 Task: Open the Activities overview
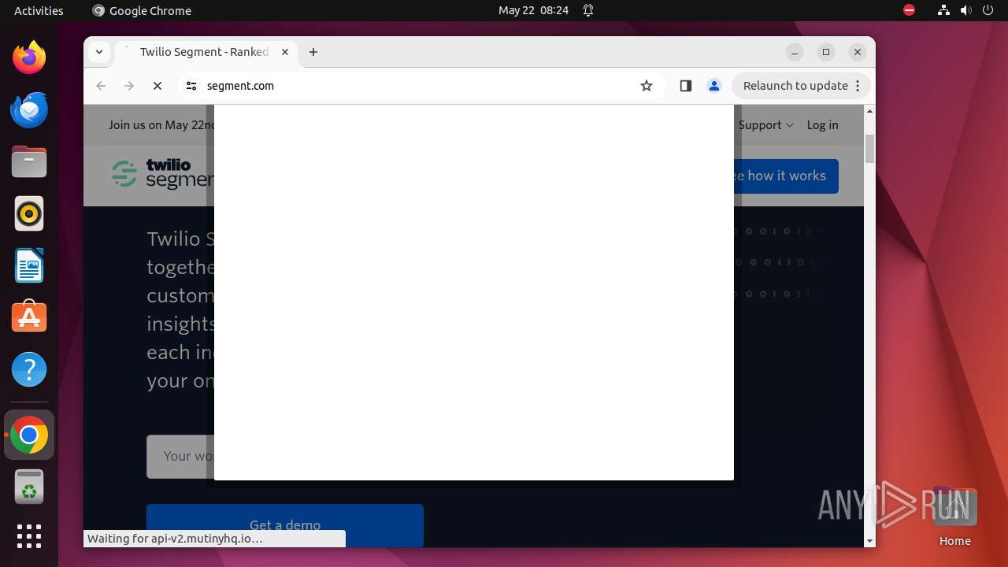pyautogui.click(x=39, y=10)
